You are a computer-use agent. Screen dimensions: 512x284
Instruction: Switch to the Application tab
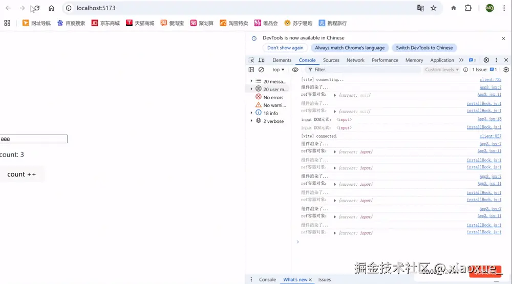tap(442, 60)
